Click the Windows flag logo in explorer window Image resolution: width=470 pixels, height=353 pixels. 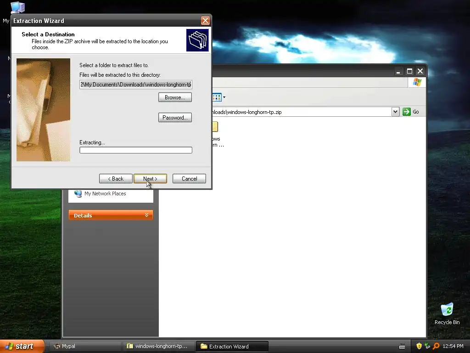[417, 82]
